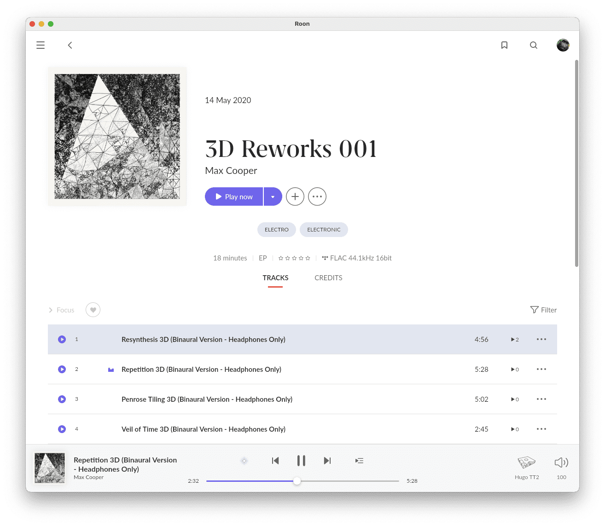The width and height of the screenshot is (605, 526).
Task: Open the play queue icon
Action: pos(360,461)
